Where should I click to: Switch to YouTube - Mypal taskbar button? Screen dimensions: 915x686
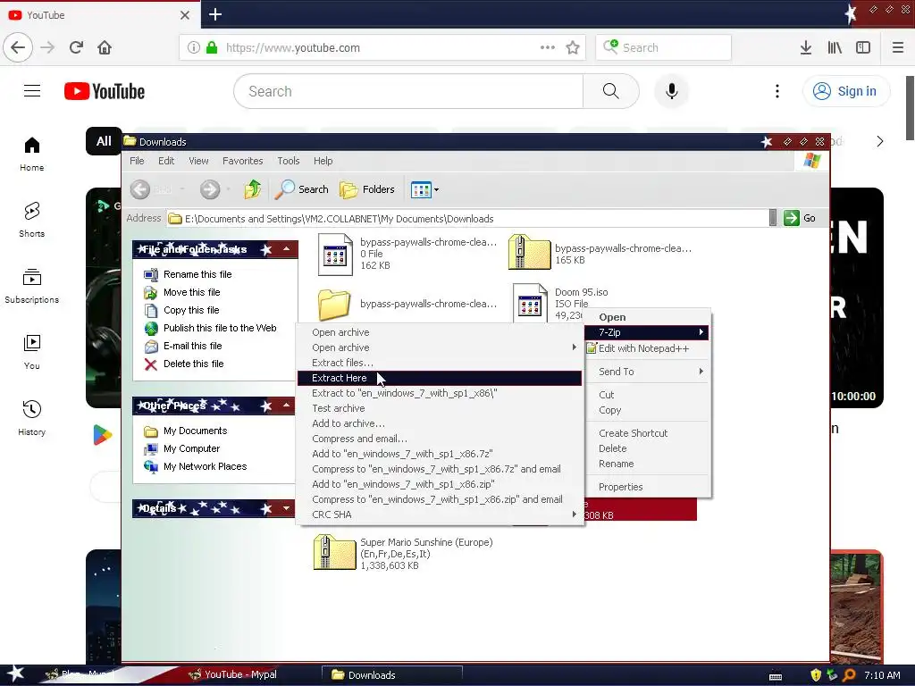[241, 674]
